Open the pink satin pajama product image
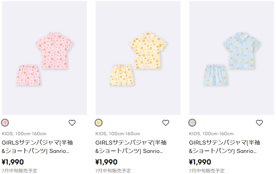The height and width of the screenshot is (174, 276). 44,58
